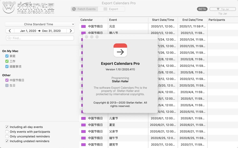Uncheck the 提醒事项 calendar checkbox

click(x=7, y=67)
